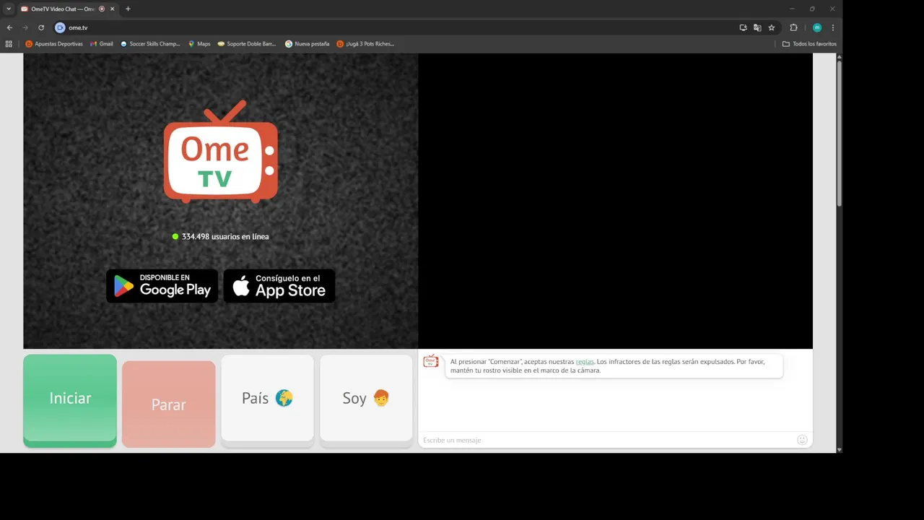
Task: Close the OmeTV Video Chat tab
Action: 113,9
